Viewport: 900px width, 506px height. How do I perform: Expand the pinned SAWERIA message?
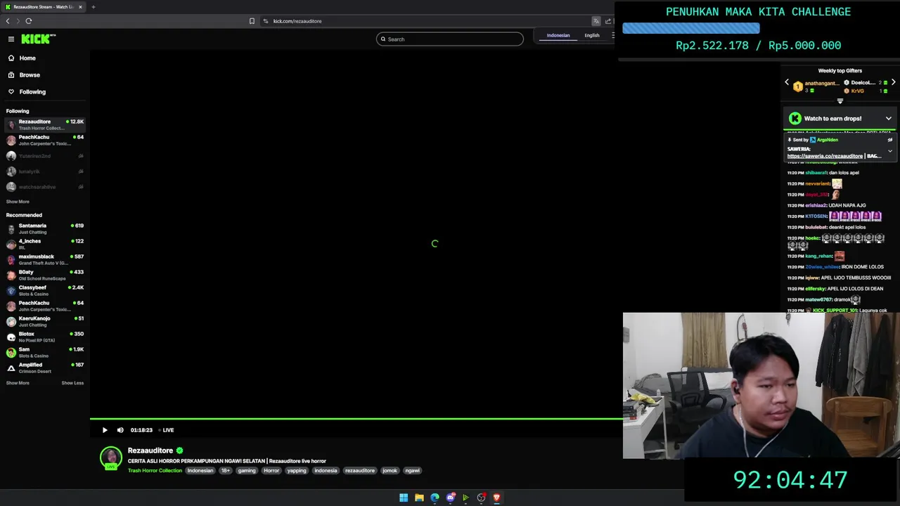pos(890,151)
